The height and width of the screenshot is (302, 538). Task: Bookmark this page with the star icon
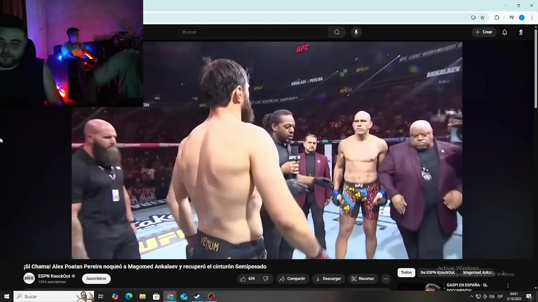[483, 18]
